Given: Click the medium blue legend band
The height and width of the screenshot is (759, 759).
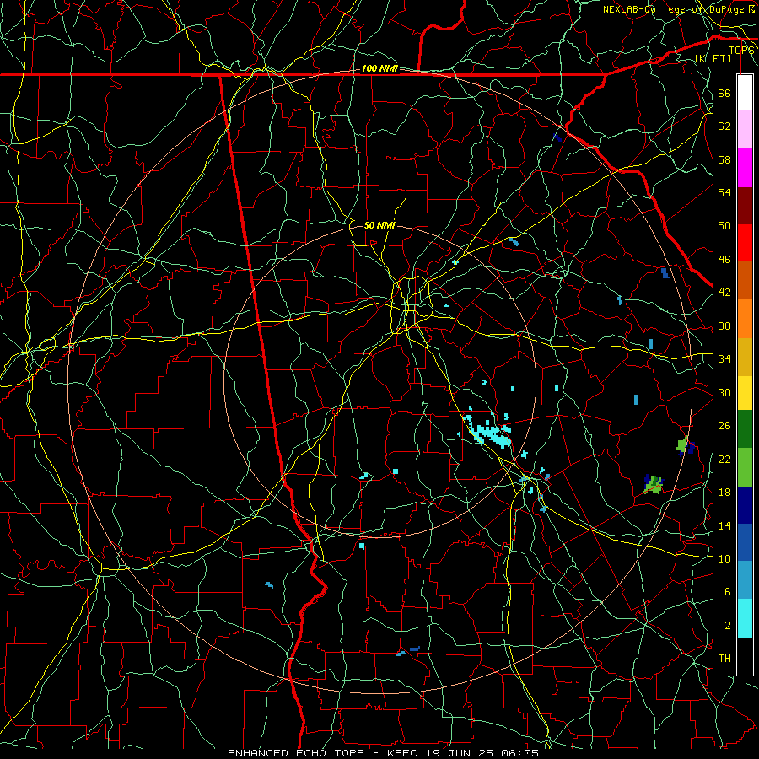Looking at the screenshot, I should (x=745, y=543).
